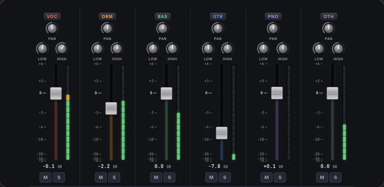
Task: Click the GTR level readout -7.8 dB
Action: [218, 166]
